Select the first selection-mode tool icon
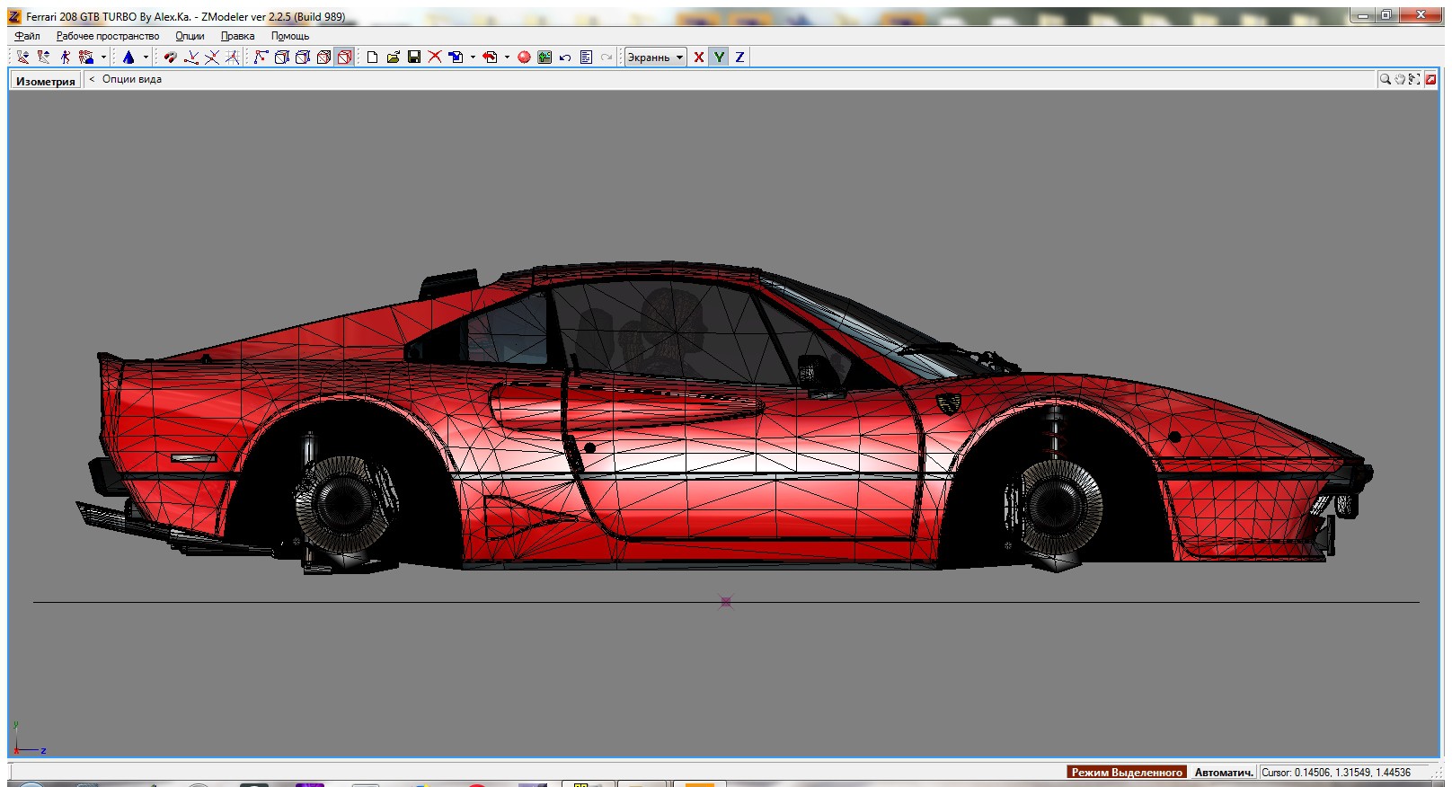The image size is (1452, 787). point(23,57)
